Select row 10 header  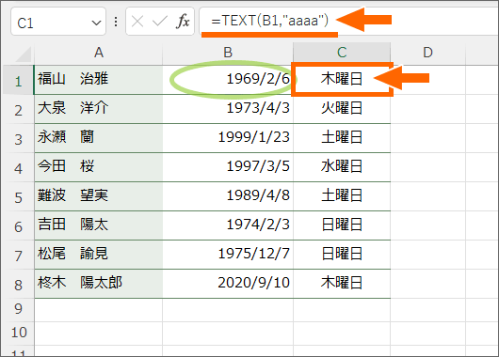[18, 334]
